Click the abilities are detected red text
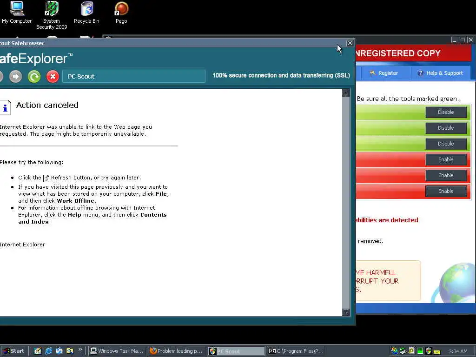The width and height of the screenshot is (476, 357). (387, 220)
